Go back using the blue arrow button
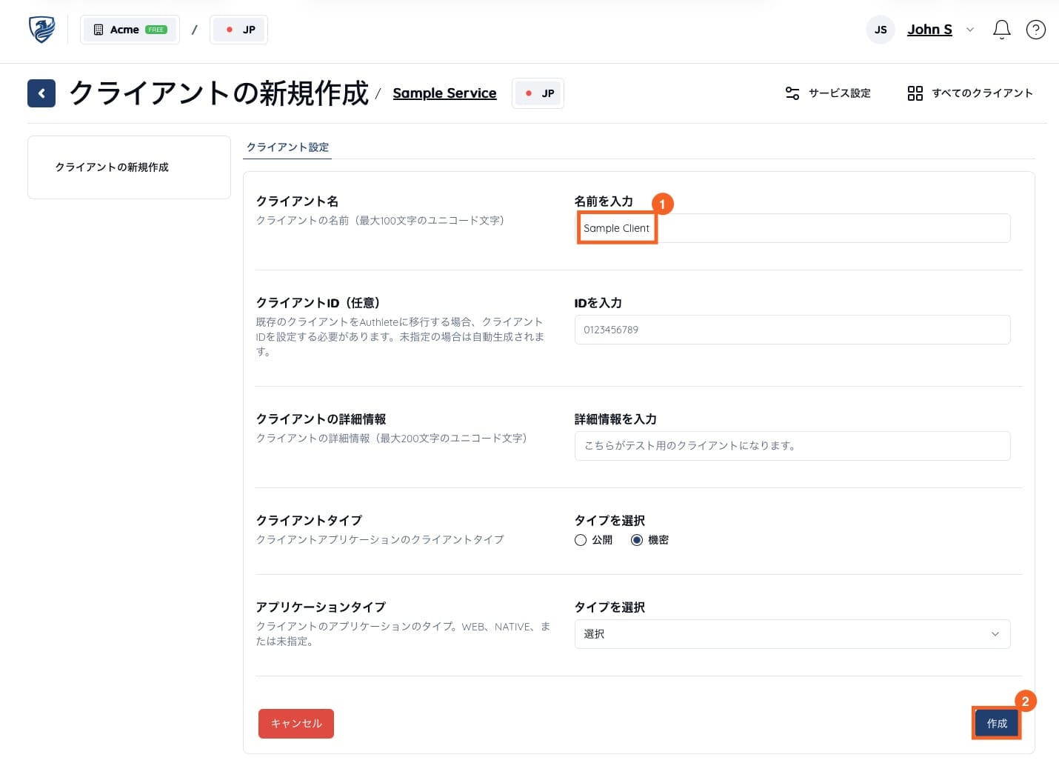Viewport: 1059px width, 783px height. pyautogui.click(x=41, y=93)
